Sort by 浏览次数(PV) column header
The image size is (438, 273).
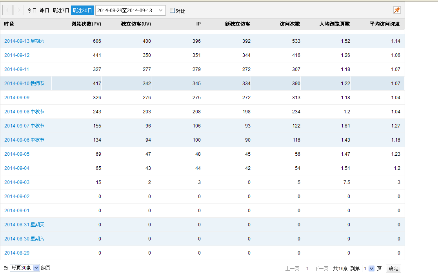click(86, 24)
